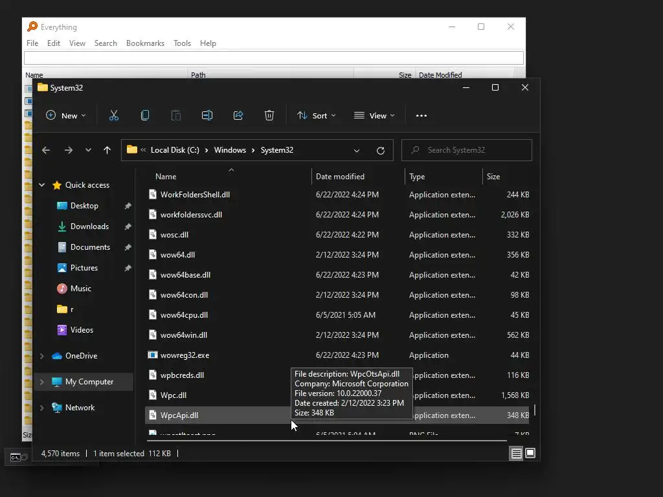Open the View layout dropdown
The height and width of the screenshot is (497, 663).
coord(374,115)
